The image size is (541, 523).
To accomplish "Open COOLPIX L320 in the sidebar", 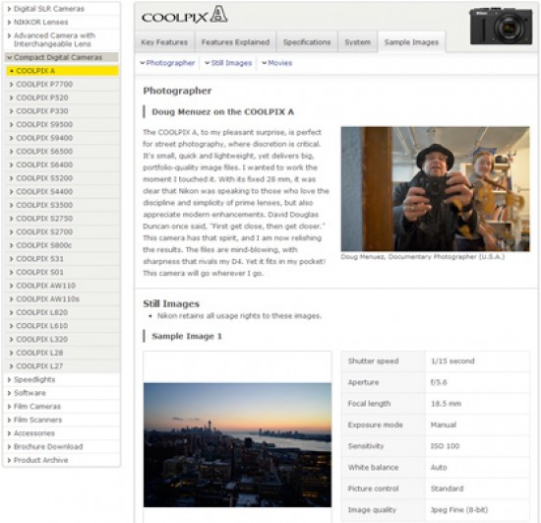I will click(62, 340).
